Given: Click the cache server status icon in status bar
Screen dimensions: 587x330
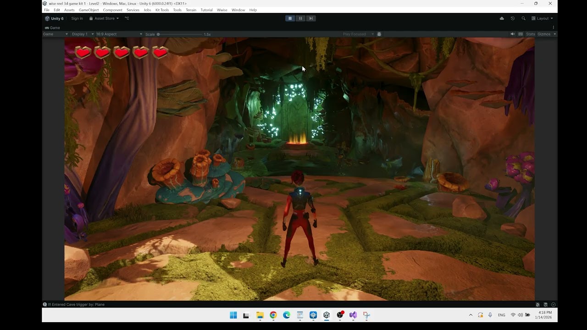Looking at the screenshot, I should pyautogui.click(x=546, y=304).
